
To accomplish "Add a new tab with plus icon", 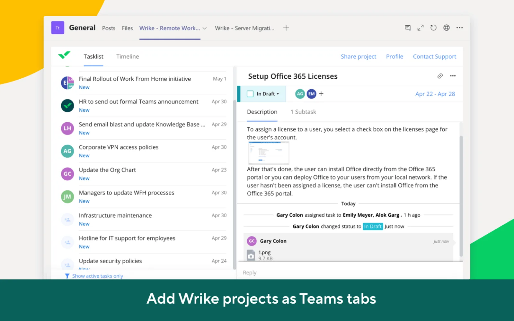I will pos(286,28).
